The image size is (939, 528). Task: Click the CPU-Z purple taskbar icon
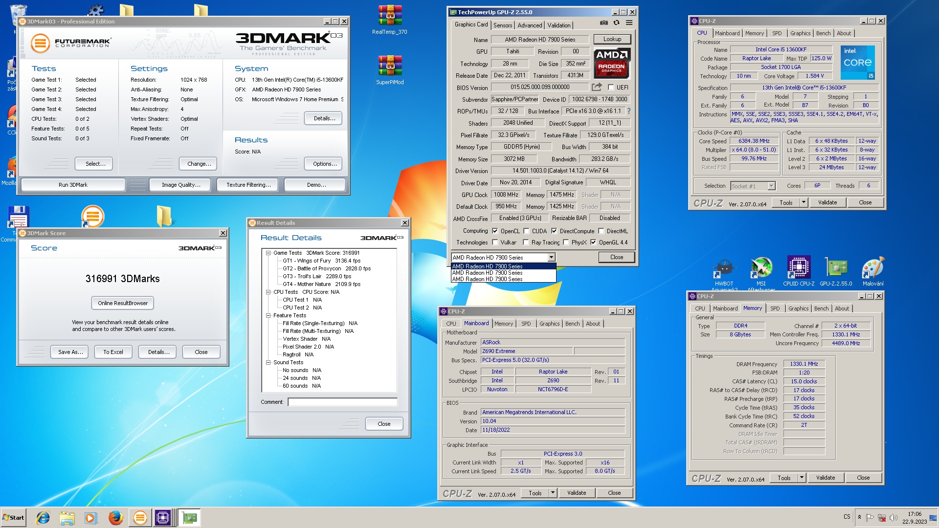click(x=163, y=517)
